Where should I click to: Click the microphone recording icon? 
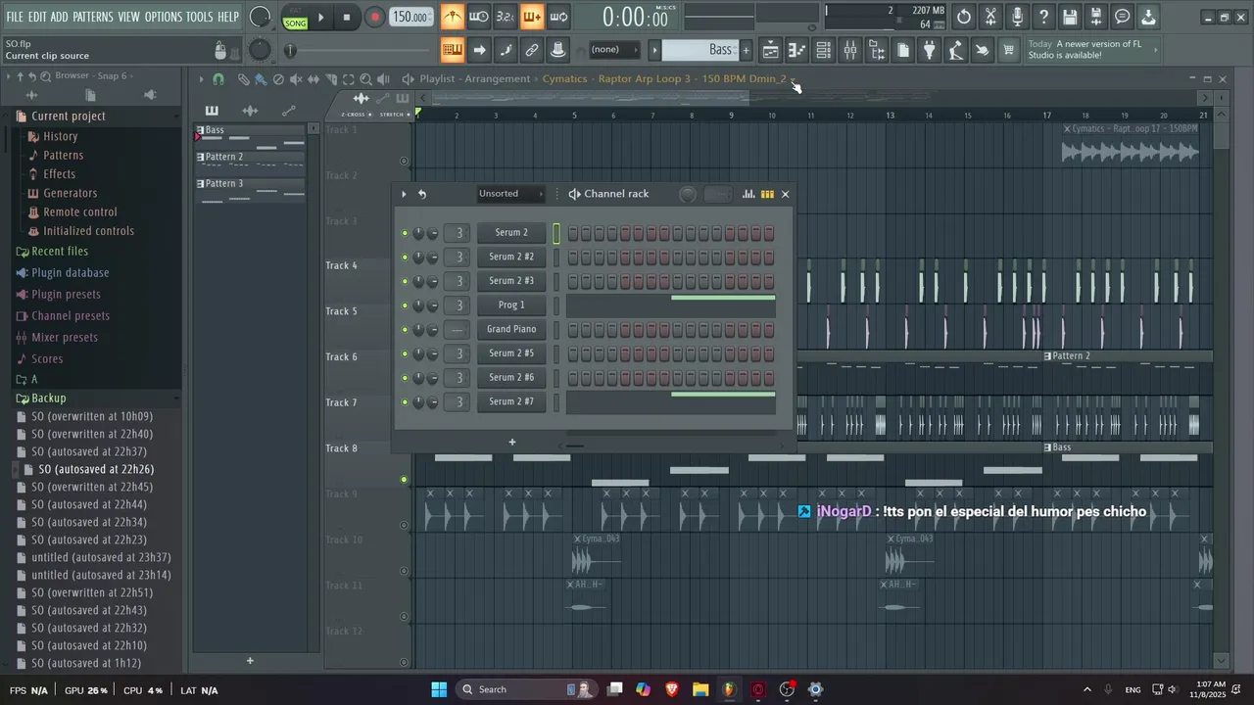1017,17
